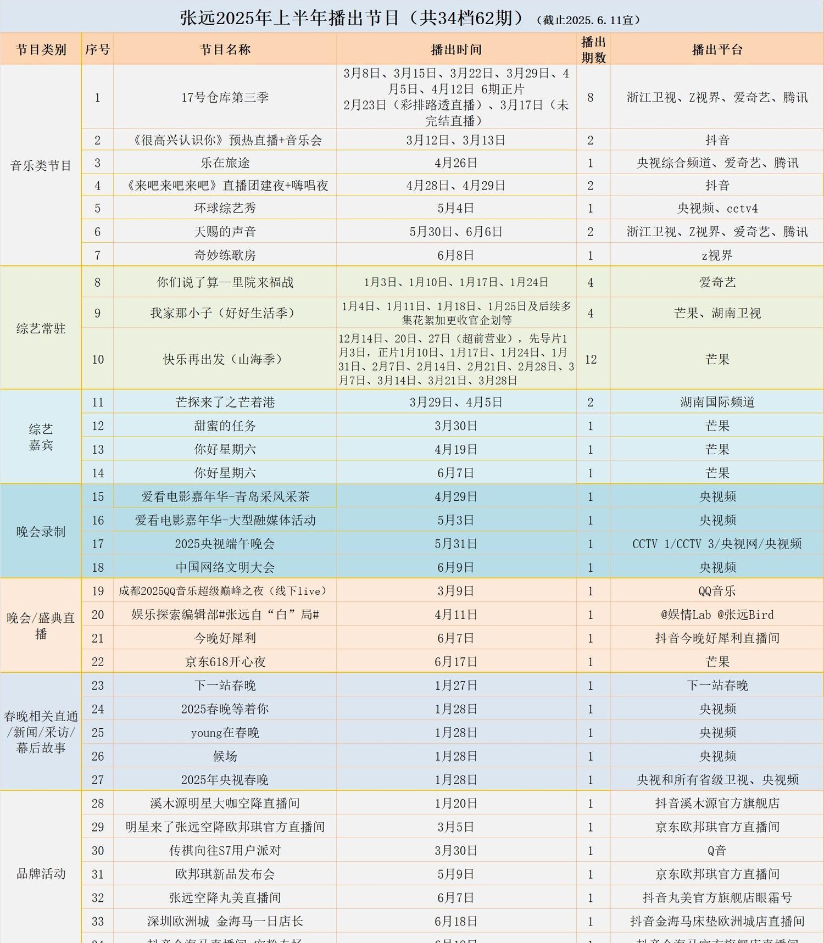
Task: Select the program 传祺向往S7用户派对
Action: point(225,851)
